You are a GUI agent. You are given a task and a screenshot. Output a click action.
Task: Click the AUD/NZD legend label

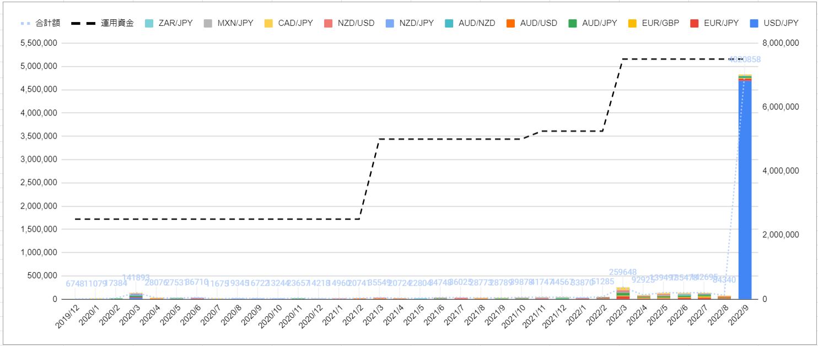pyautogui.click(x=477, y=23)
